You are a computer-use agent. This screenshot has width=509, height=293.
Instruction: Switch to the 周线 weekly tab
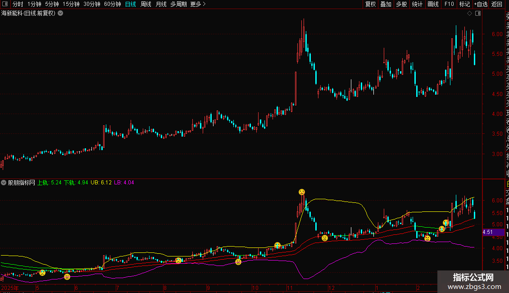coord(146,4)
